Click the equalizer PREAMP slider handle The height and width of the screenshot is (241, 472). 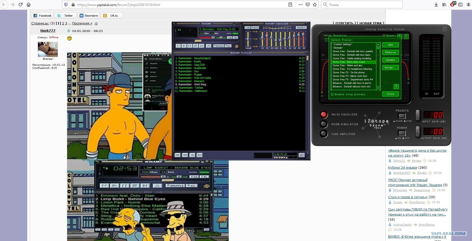(248, 39)
